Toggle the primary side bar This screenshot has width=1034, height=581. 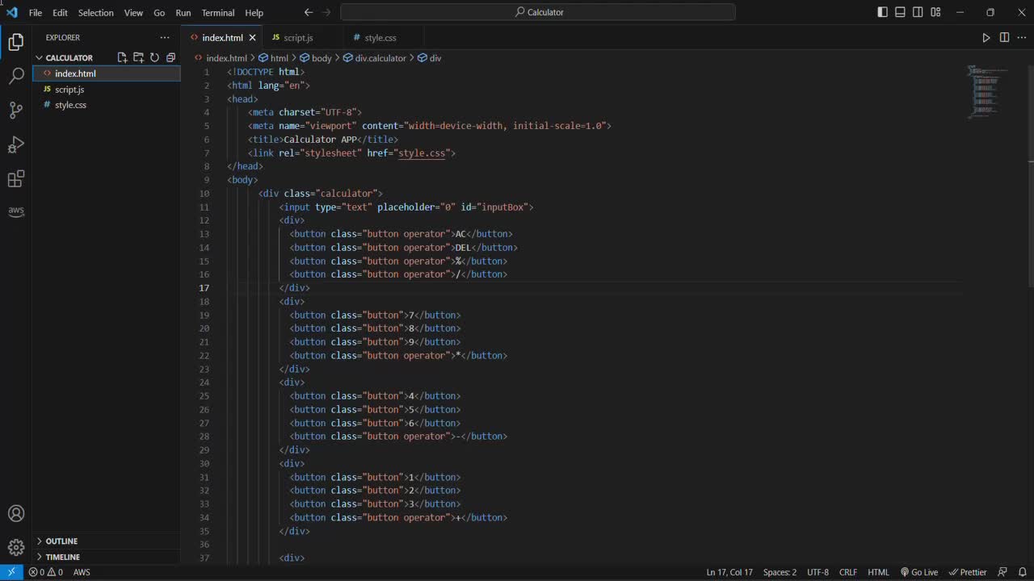(882, 12)
